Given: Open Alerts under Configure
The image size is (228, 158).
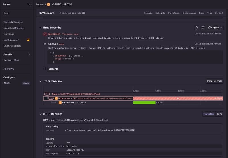Looking at the screenshot, I should (x=7, y=83).
